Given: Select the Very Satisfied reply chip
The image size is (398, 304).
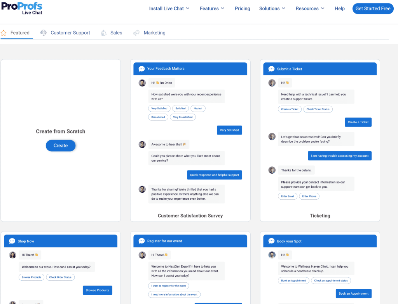Looking at the screenshot, I should point(159,108).
